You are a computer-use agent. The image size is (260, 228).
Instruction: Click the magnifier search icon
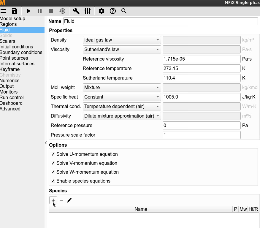coord(124,11)
